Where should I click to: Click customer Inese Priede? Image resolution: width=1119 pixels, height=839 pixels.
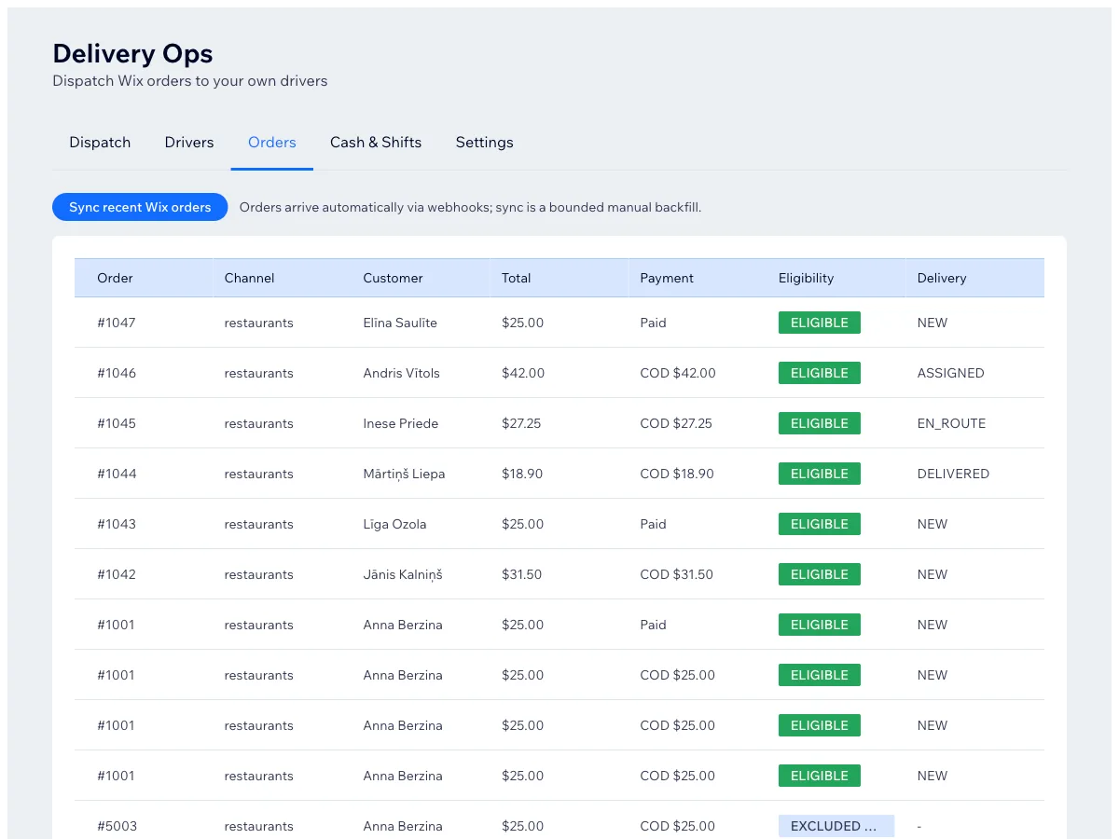[400, 423]
